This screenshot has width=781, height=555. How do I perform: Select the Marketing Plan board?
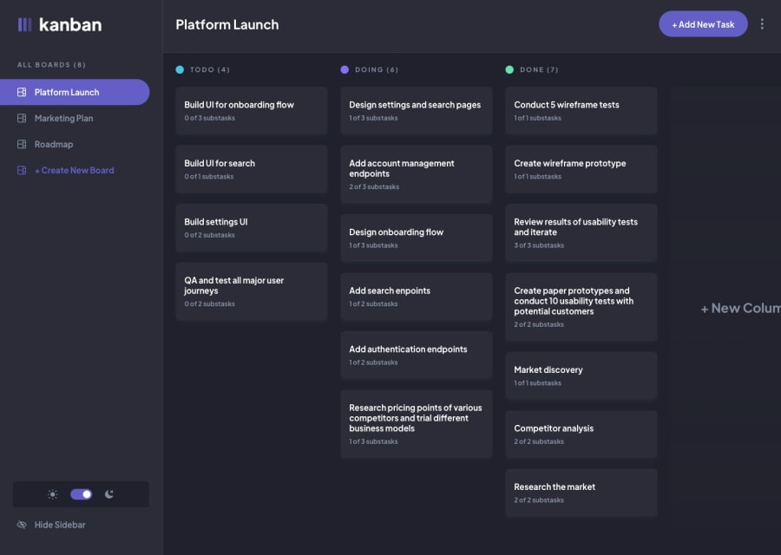click(63, 119)
